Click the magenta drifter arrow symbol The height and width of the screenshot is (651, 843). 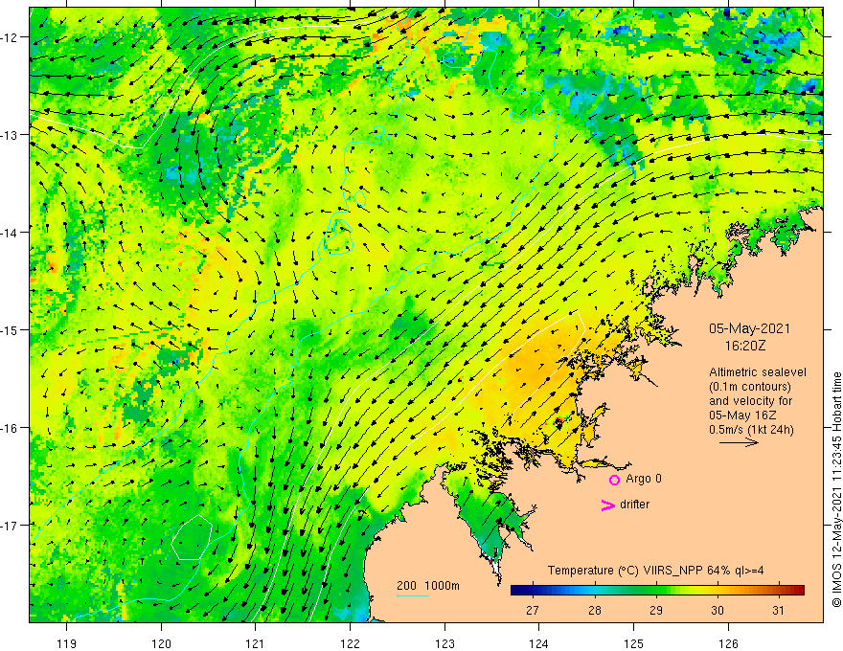(x=608, y=505)
